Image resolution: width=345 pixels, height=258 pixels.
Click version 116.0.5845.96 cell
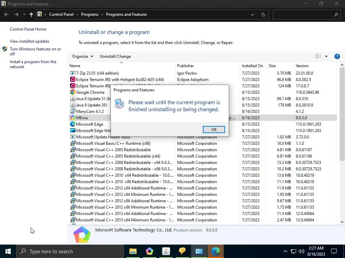[x=307, y=92]
